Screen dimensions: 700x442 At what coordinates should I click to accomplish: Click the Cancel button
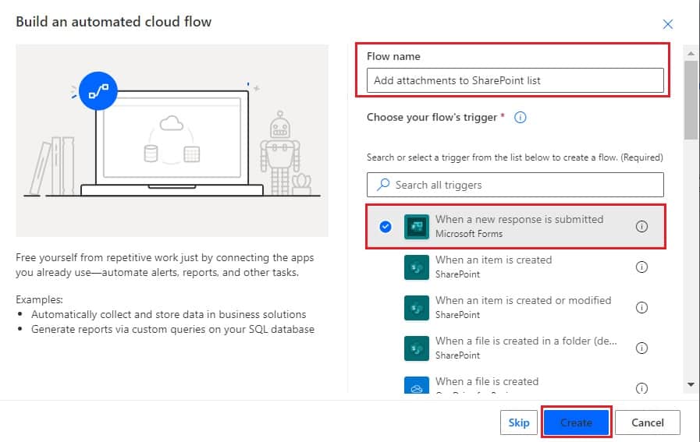coord(647,423)
